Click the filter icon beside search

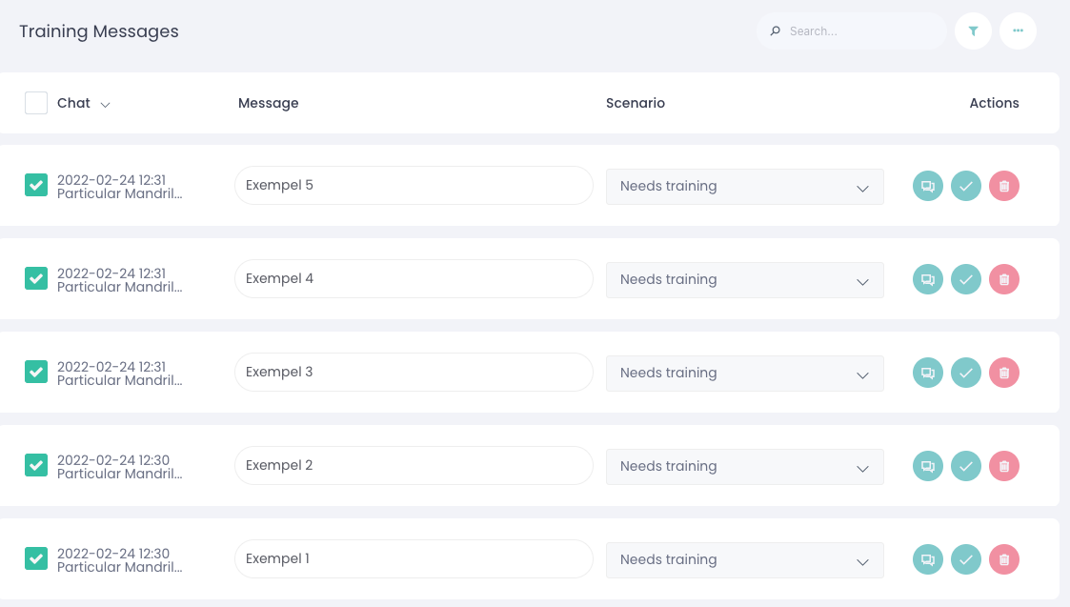click(973, 30)
